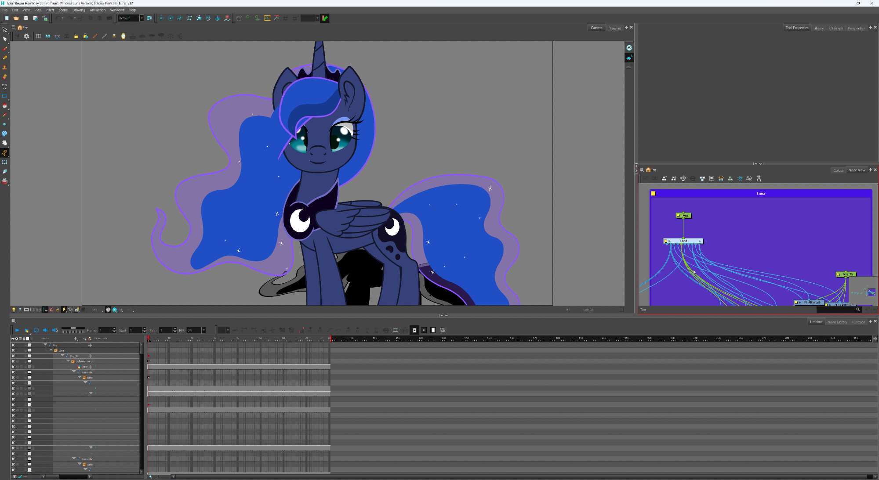The width and height of the screenshot is (879, 480).
Task: Open the Default workspace dropdown
Action: coord(142,18)
